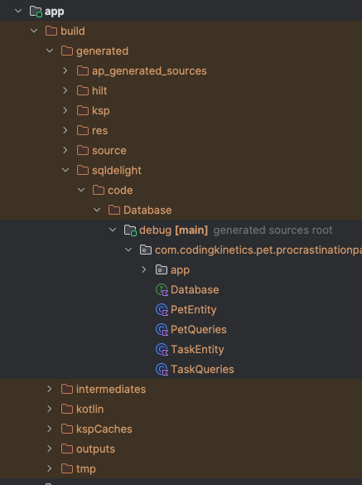Expand the ksp folder chevron
This screenshot has width=362, height=485.
coord(65,110)
